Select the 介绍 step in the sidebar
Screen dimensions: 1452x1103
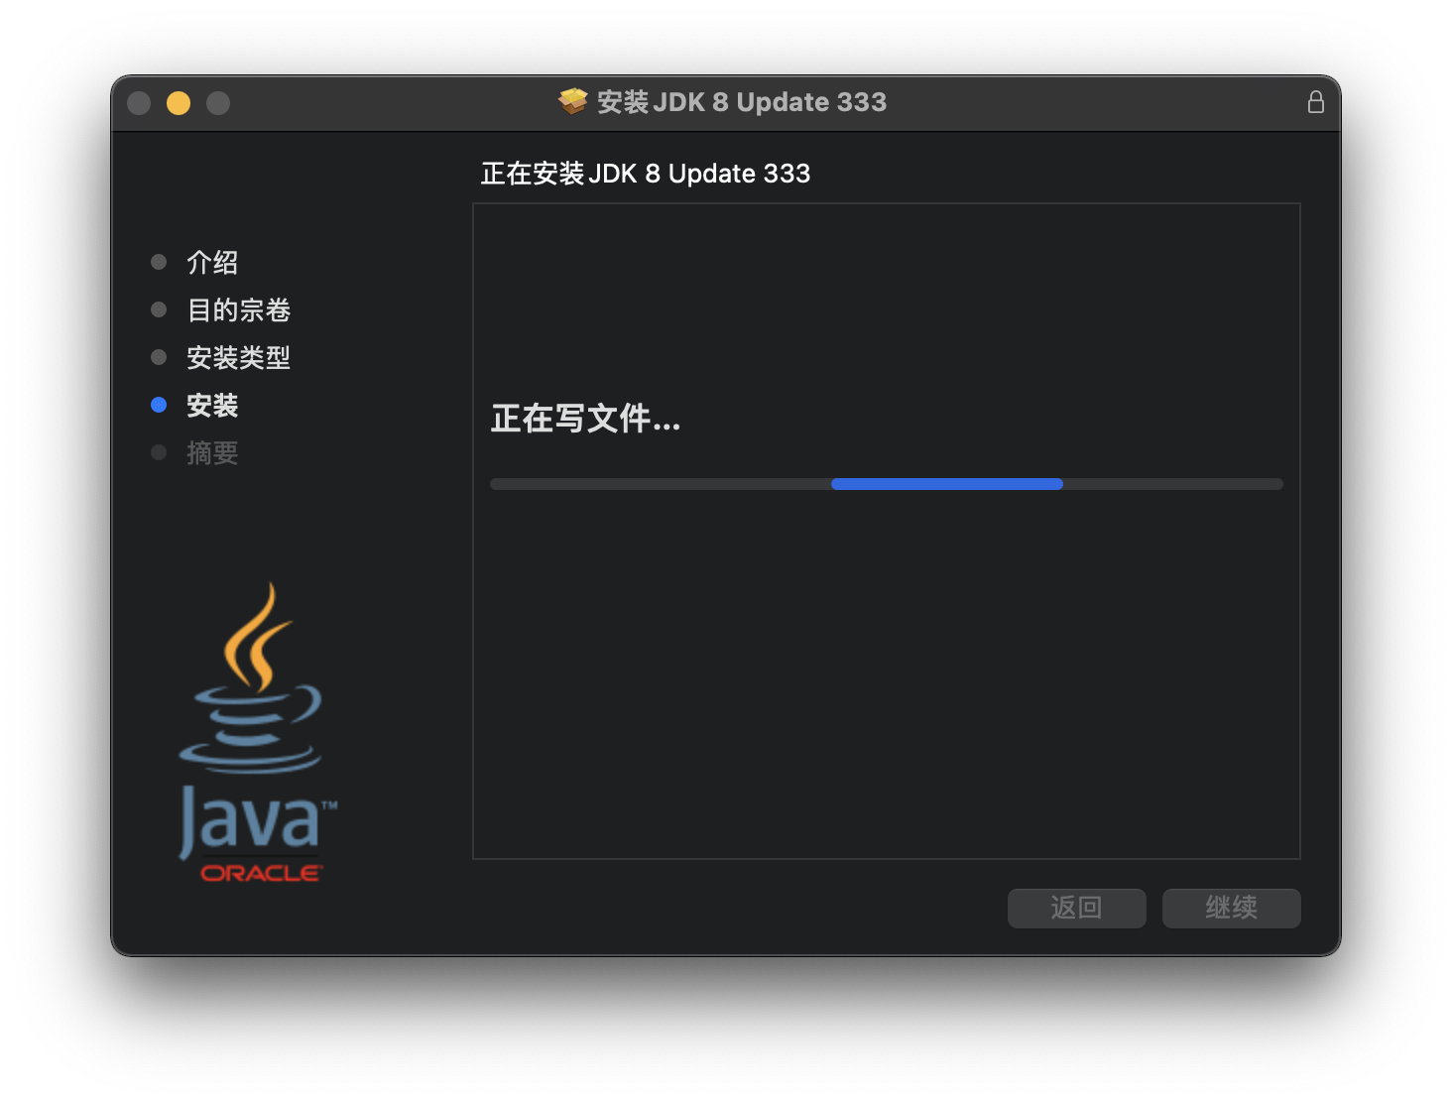[211, 262]
